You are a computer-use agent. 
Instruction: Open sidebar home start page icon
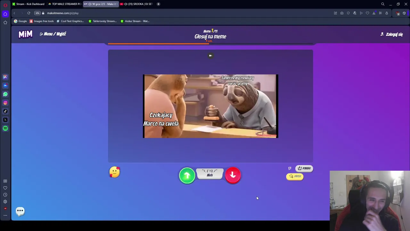[x=5, y=14]
